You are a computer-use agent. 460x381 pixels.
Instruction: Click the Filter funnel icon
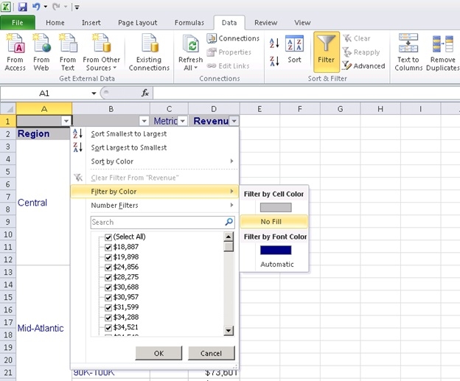coord(326,43)
